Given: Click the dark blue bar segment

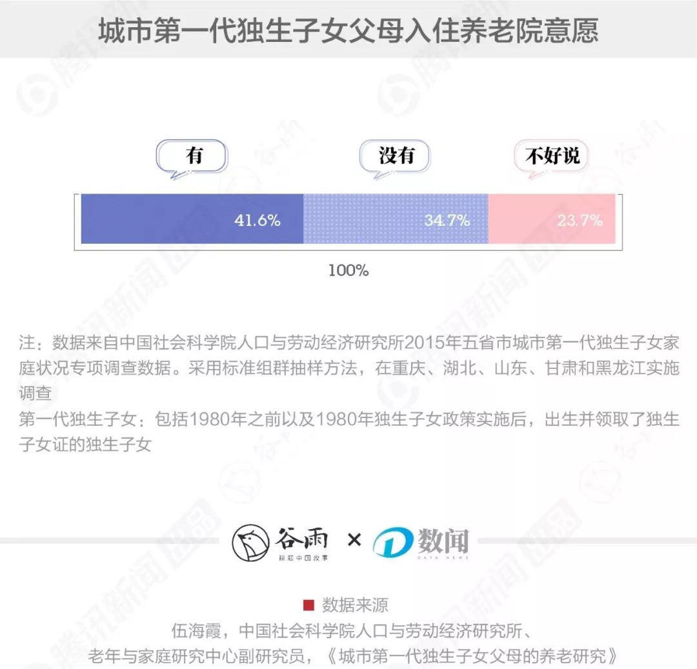Looking at the screenshot, I should [x=161, y=219].
